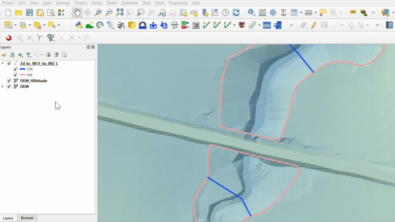Toggle the CN legend item checkbox
This screenshot has width=395, height=222.
click(15, 69)
